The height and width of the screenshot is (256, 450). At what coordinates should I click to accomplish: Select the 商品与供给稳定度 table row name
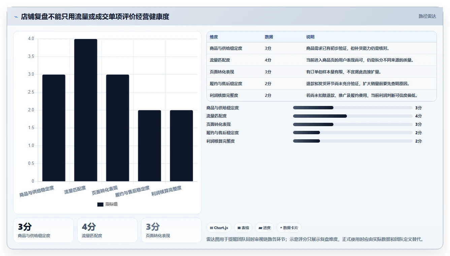(x=226, y=48)
